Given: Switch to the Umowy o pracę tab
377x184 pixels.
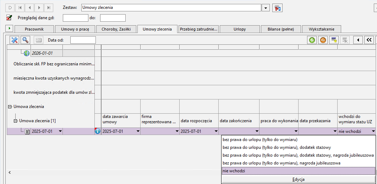Looking at the screenshot, I should click(75, 29).
